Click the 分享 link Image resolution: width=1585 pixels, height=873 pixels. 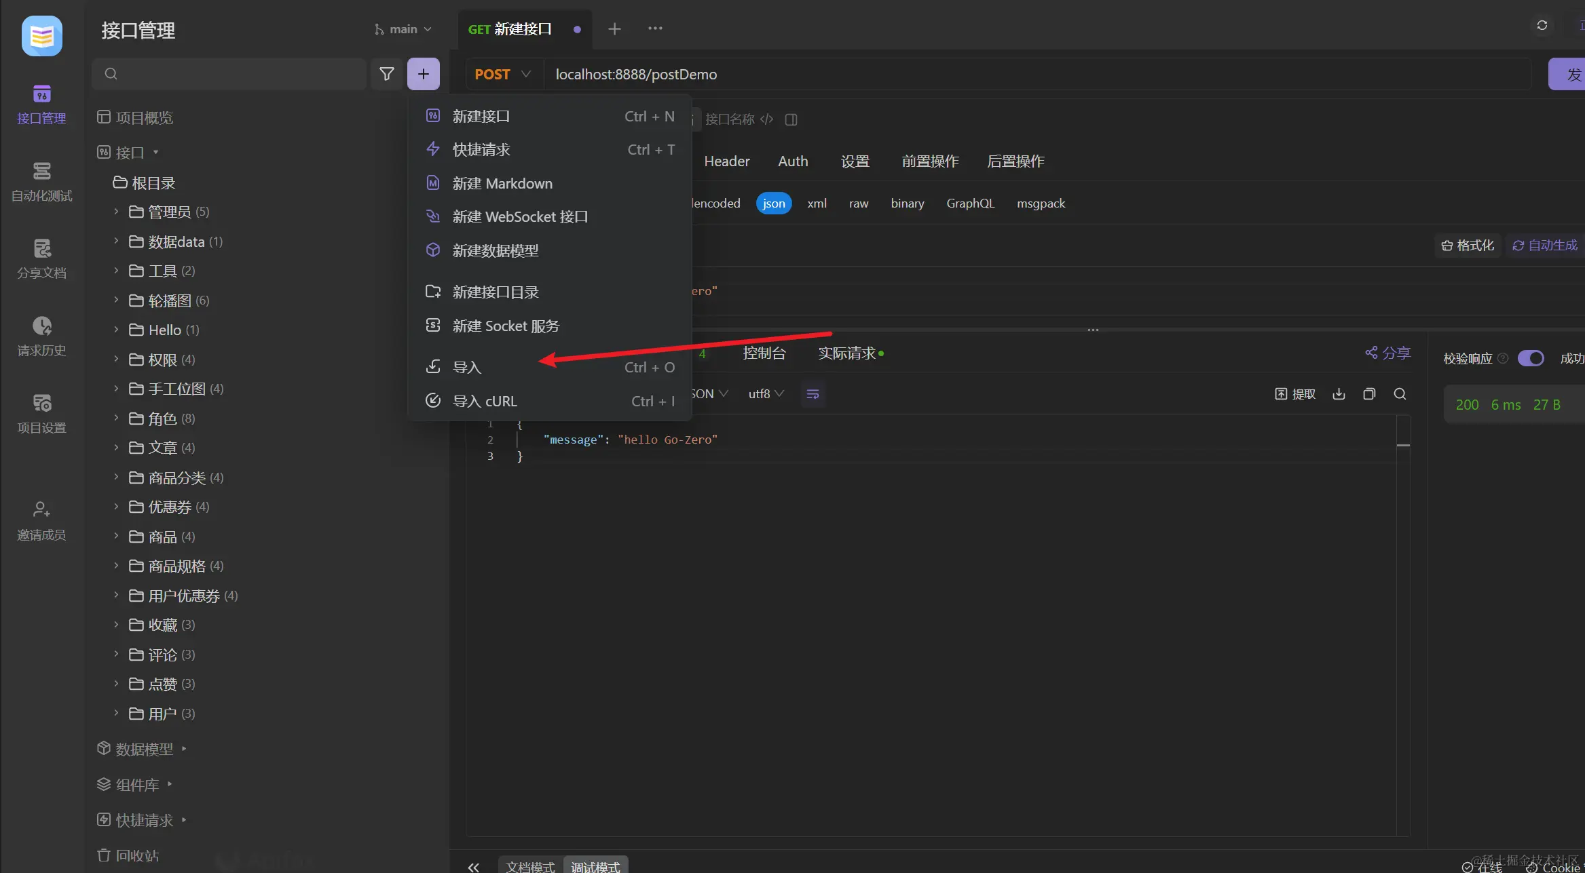pos(1388,353)
